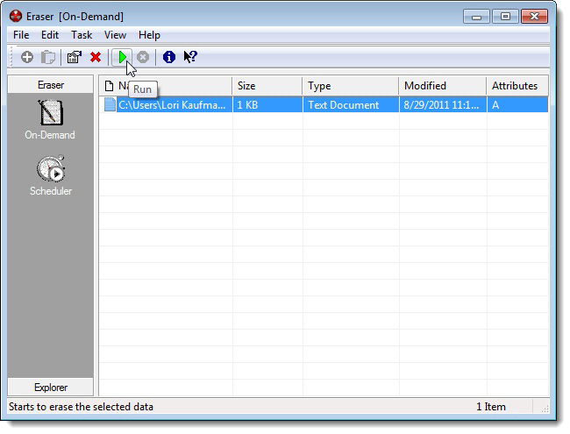Open the View menu
This screenshot has width=570, height=434.
[115, 35]
